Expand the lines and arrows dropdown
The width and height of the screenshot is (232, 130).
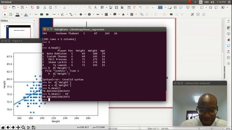58,14
